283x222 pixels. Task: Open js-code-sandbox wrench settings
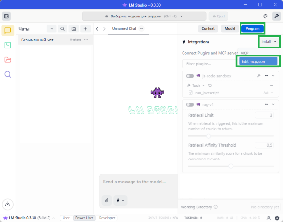point(258,76)
